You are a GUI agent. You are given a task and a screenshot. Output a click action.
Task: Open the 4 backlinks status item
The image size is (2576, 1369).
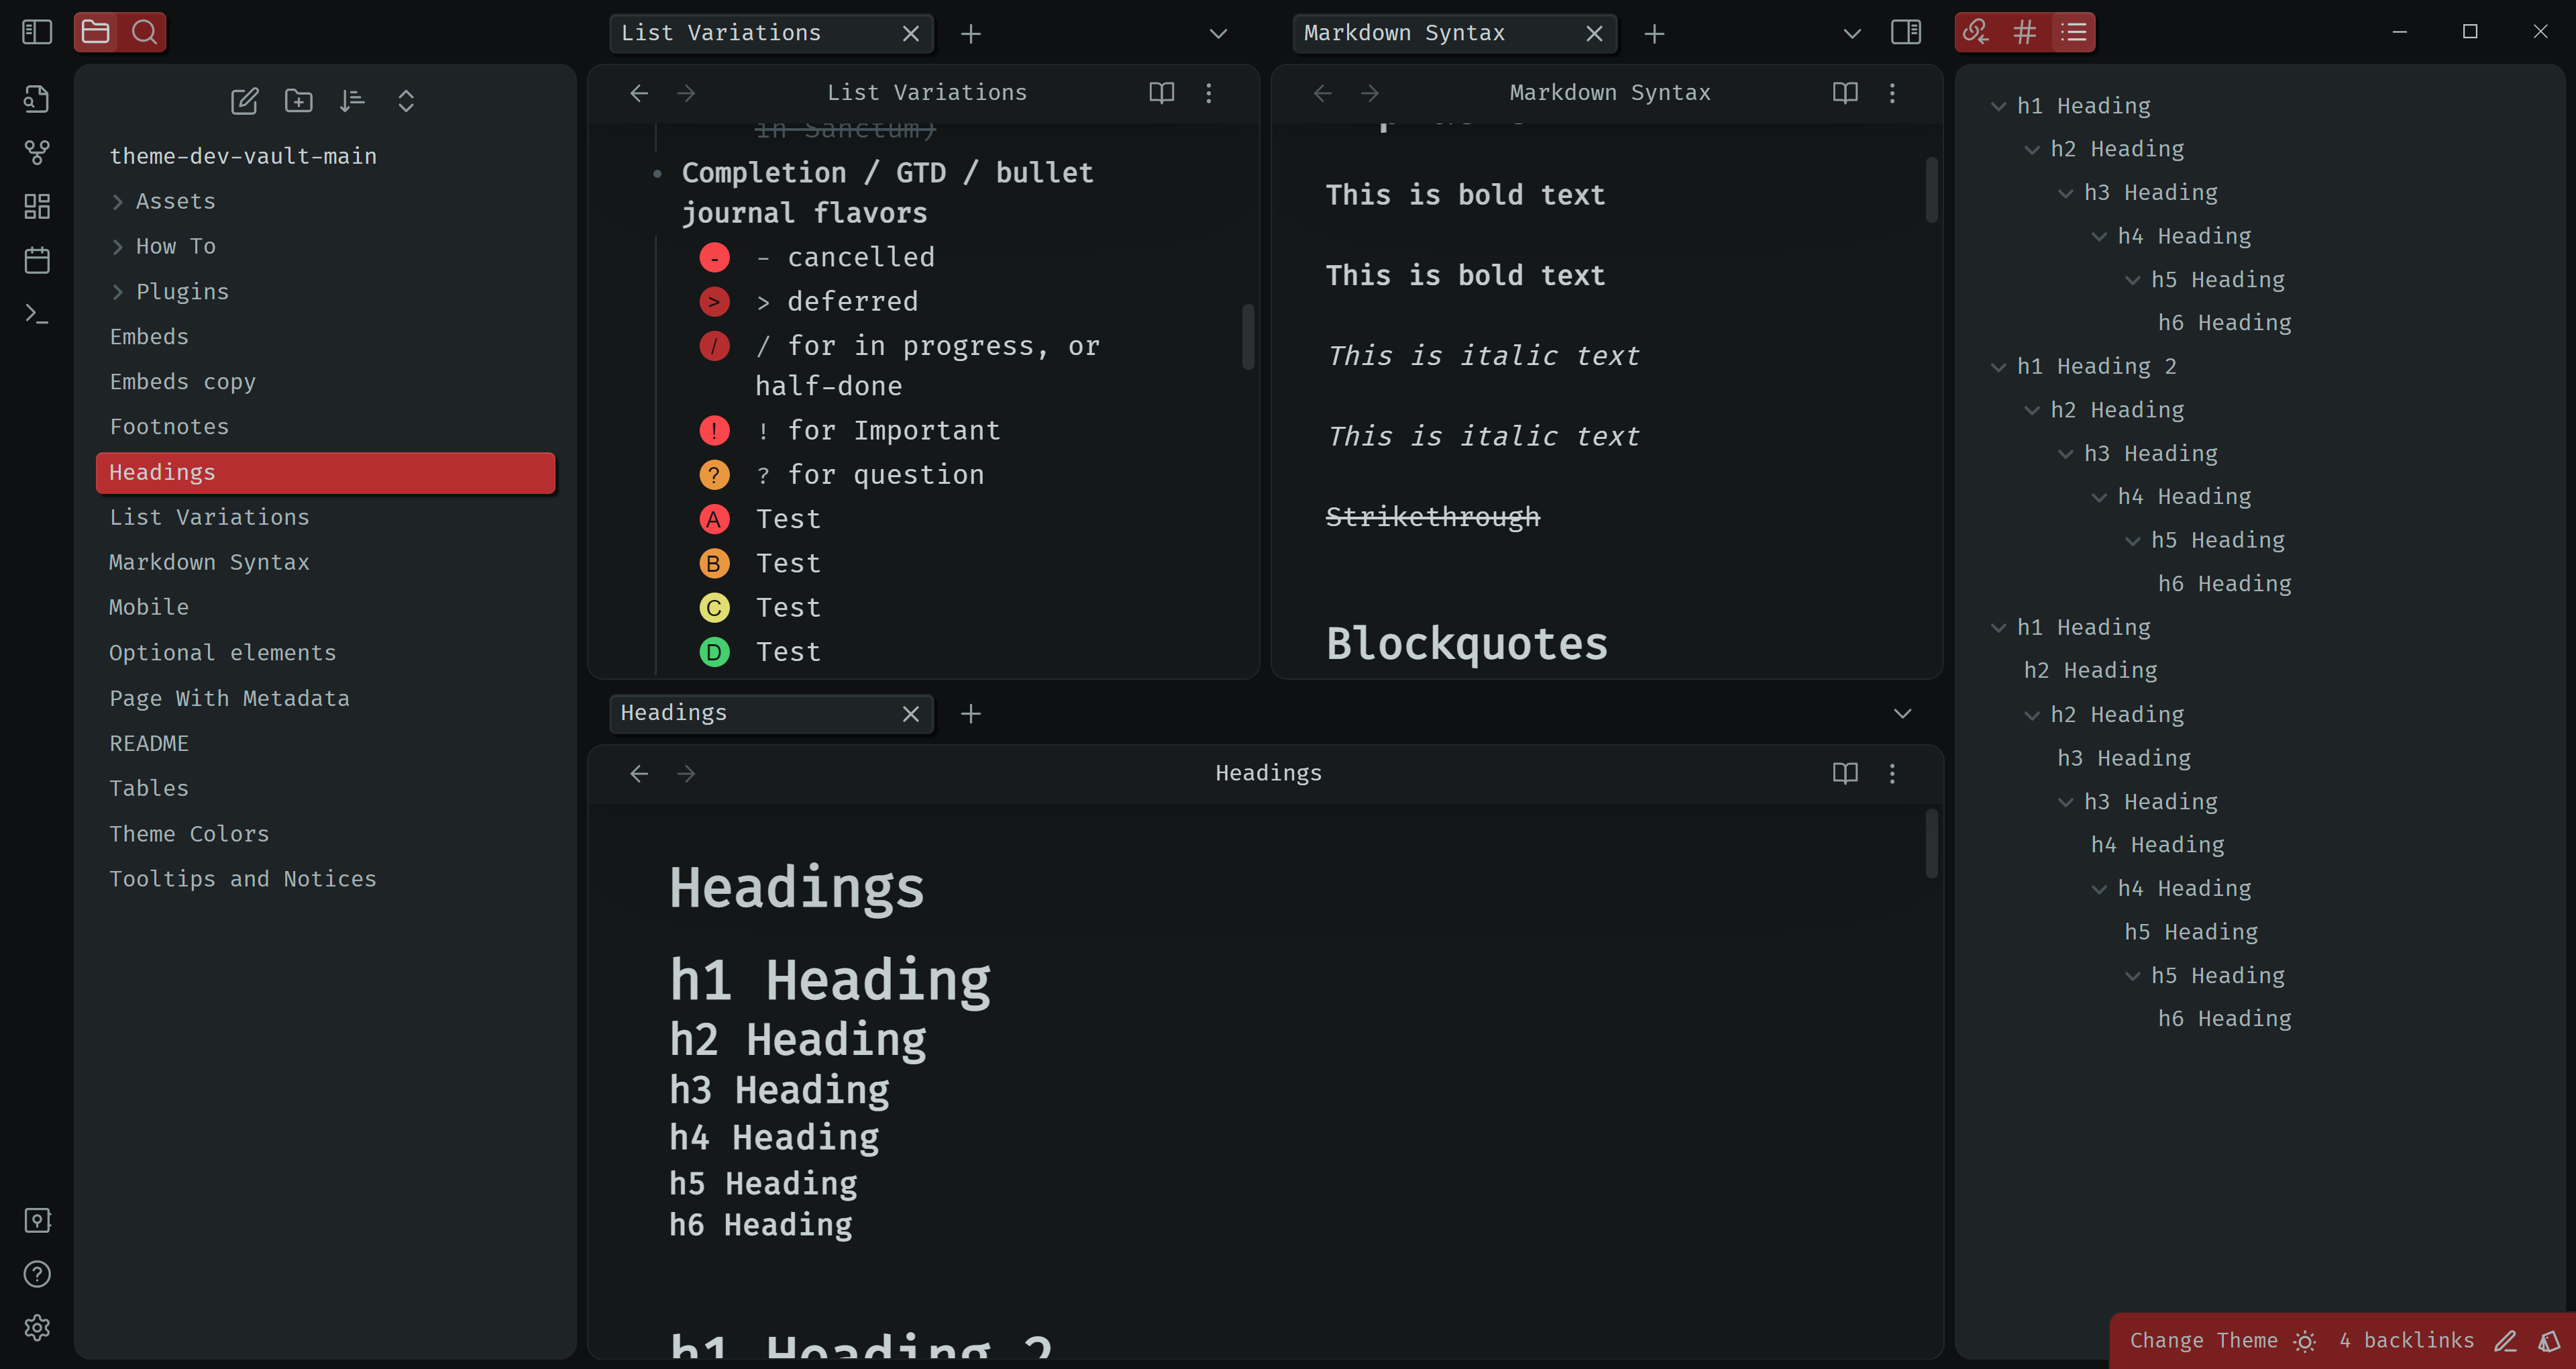2406,1340
